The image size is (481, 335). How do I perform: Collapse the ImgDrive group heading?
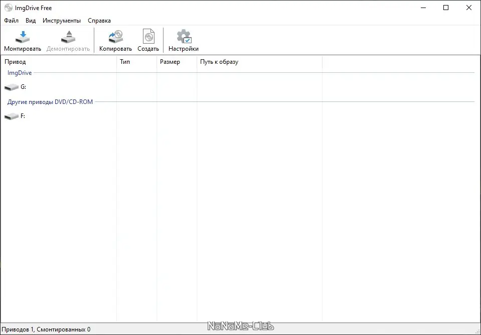click(20, 73)
